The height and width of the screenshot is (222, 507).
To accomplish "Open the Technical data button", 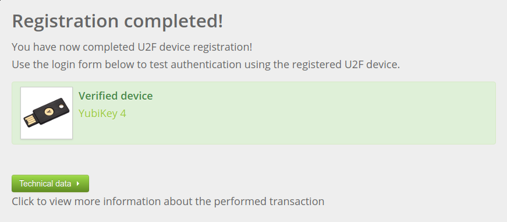I will 50,184.
